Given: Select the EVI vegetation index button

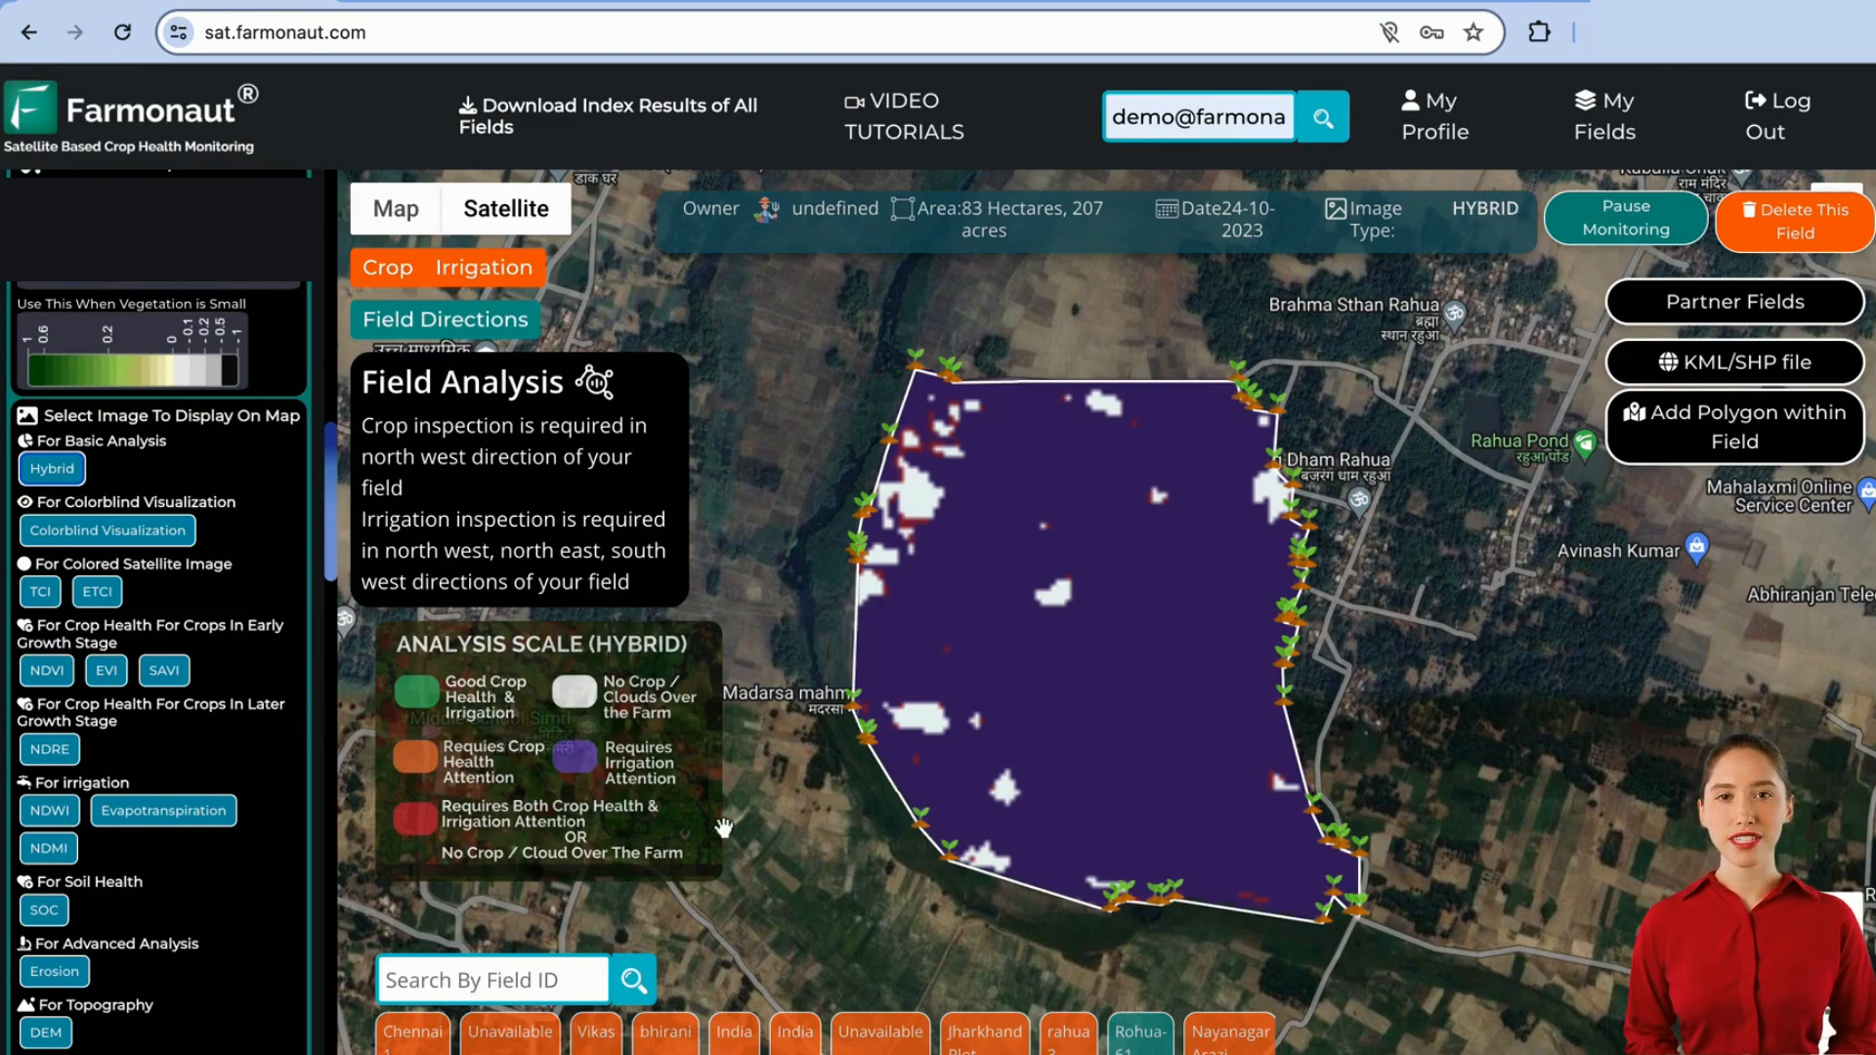Looking at the screenshot, I should pos(106,668).
